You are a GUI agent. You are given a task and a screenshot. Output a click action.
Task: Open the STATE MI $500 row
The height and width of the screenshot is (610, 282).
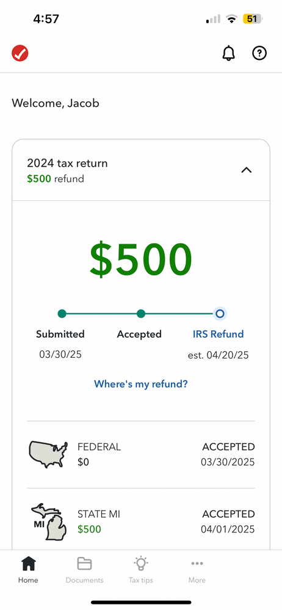click(x=141, y=521)
